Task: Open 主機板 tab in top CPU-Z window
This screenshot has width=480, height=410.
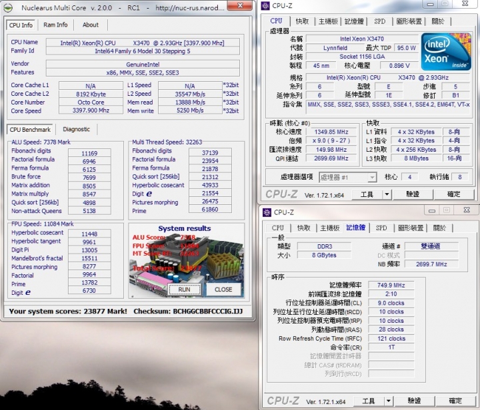Action: [x=328, y=21]
